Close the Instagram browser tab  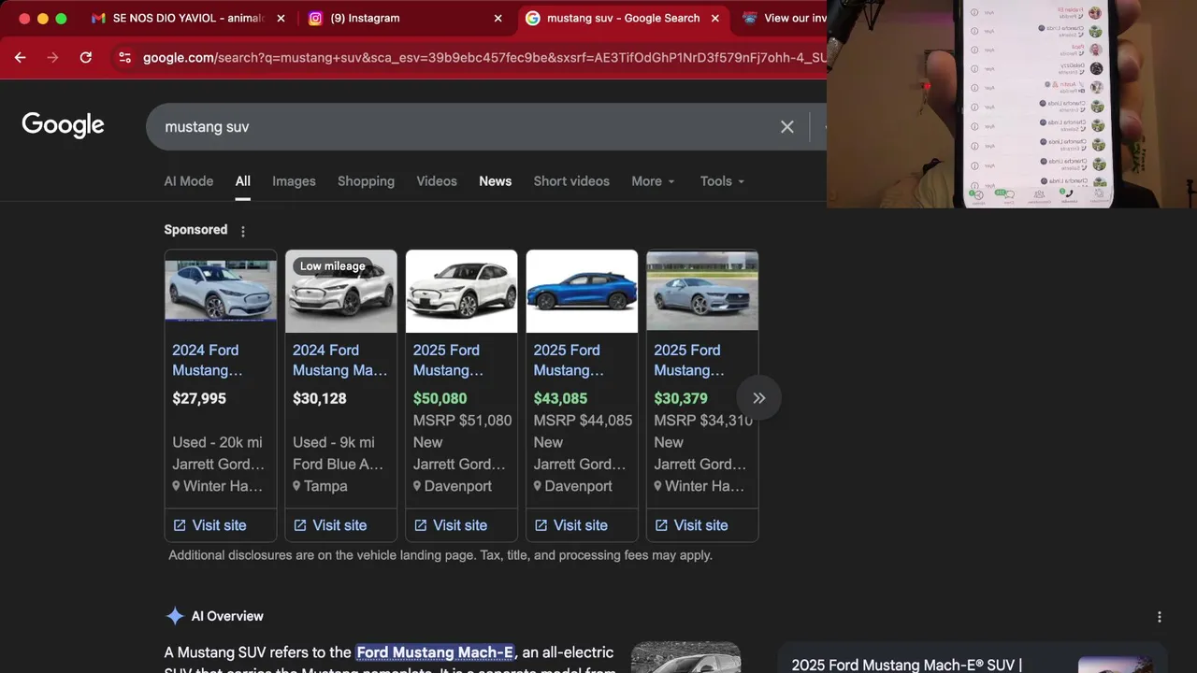coord(498,18)
